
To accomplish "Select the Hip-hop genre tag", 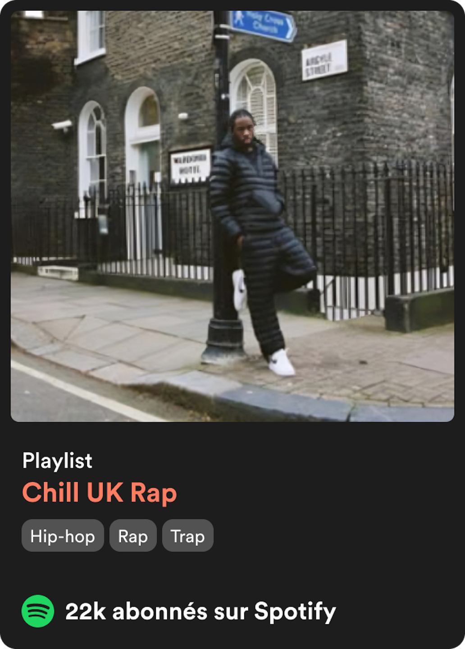I will (63, 535).
